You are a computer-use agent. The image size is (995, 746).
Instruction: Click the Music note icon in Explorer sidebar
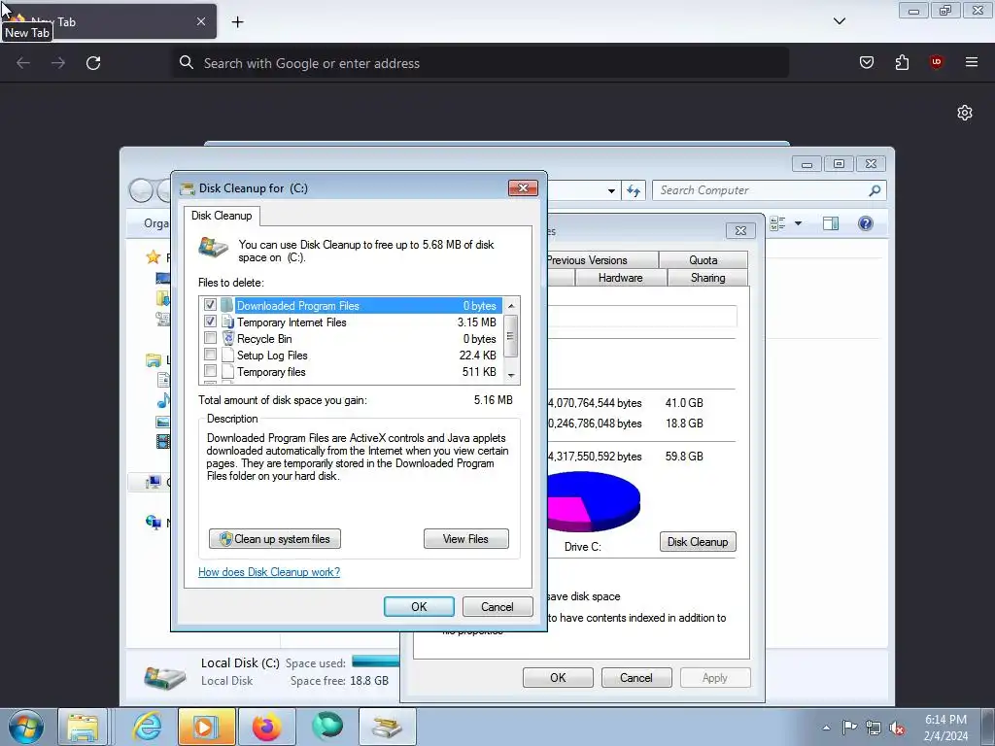[163, 400]
